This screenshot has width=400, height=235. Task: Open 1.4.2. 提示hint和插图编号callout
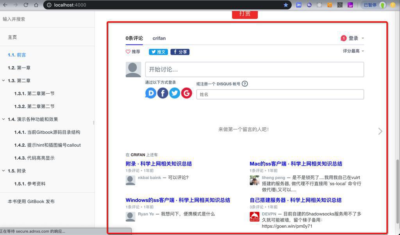coord(47,145)
